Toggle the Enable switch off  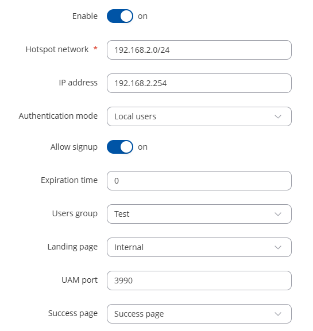(120, 16)
